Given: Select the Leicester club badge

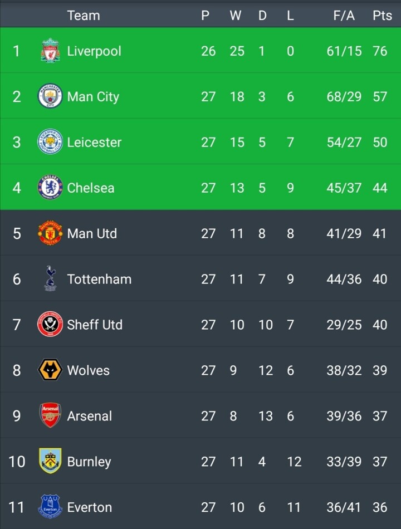Looking at the screenshot, I should tap(50, 142).
